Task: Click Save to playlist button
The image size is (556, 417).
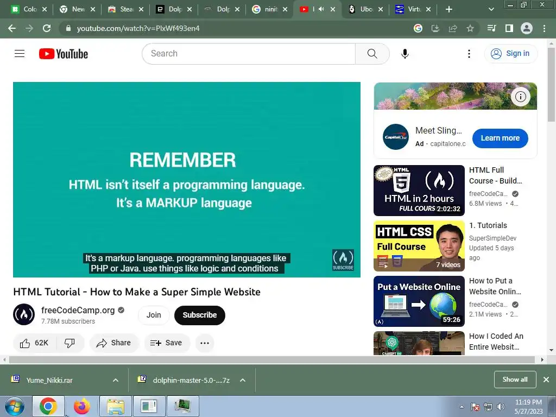Action: (167, 343)
